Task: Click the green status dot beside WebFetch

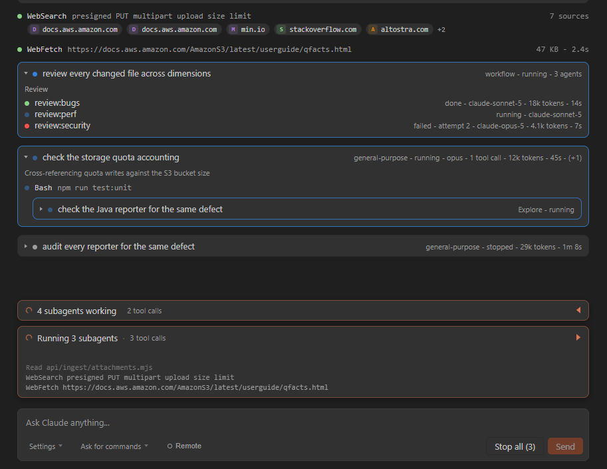Action: (x=20, y=50)
